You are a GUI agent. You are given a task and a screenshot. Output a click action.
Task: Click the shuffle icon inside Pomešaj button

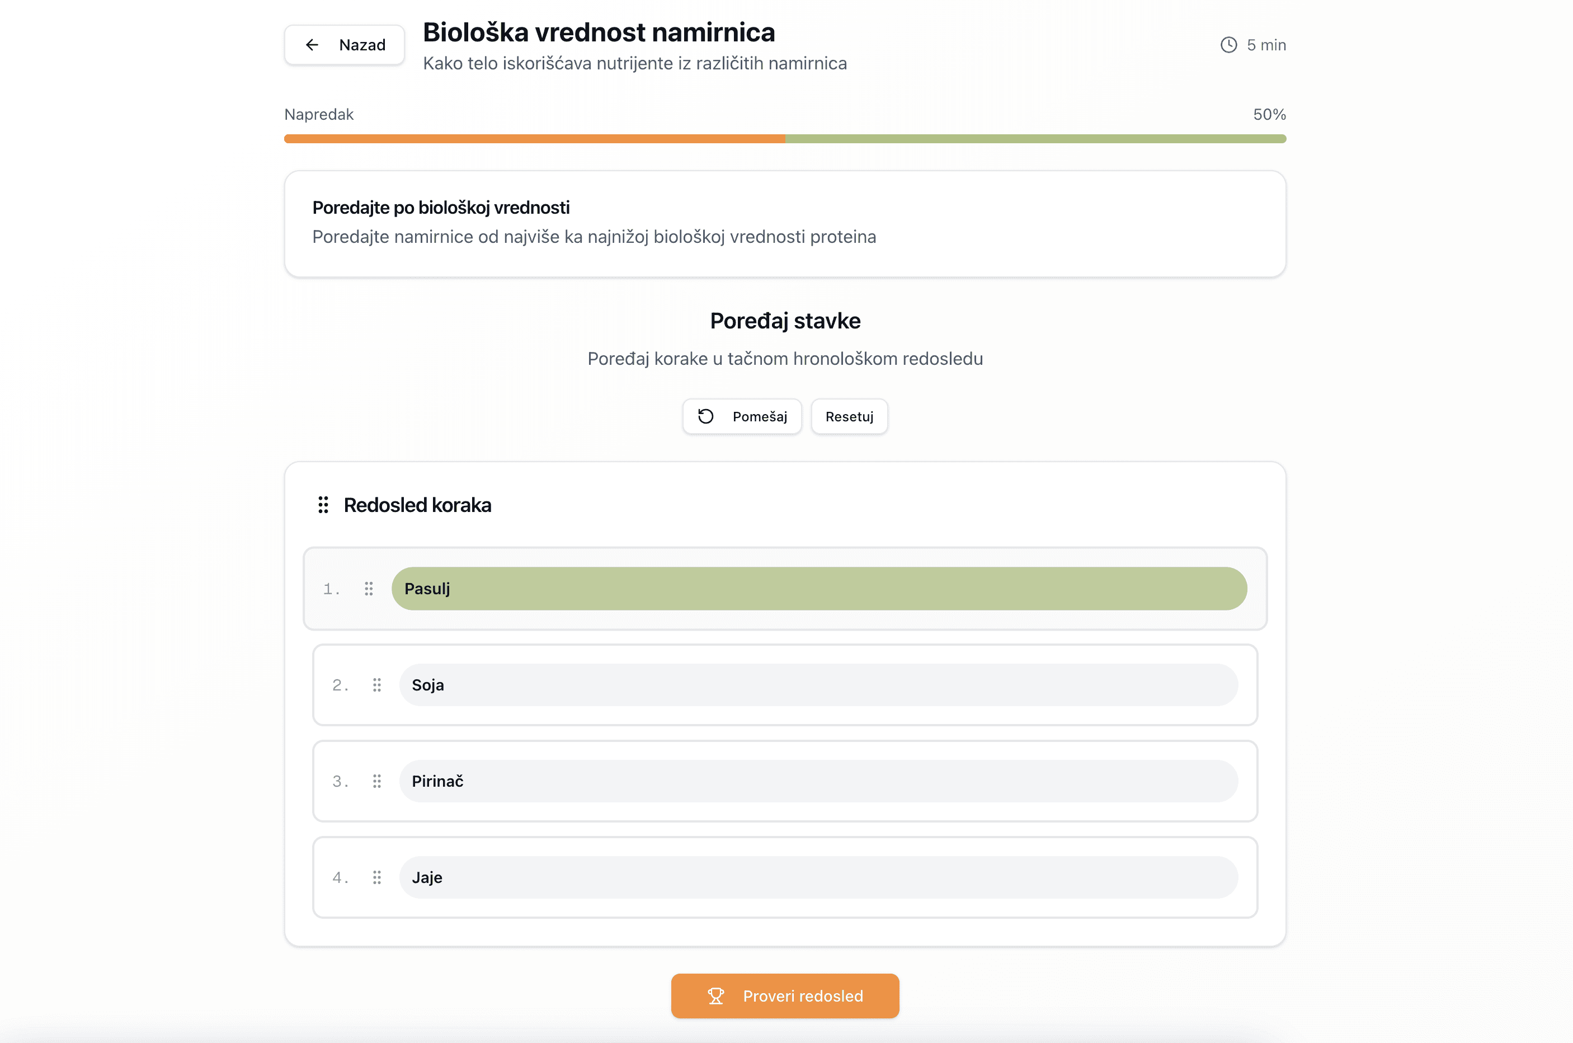point(707,416)
